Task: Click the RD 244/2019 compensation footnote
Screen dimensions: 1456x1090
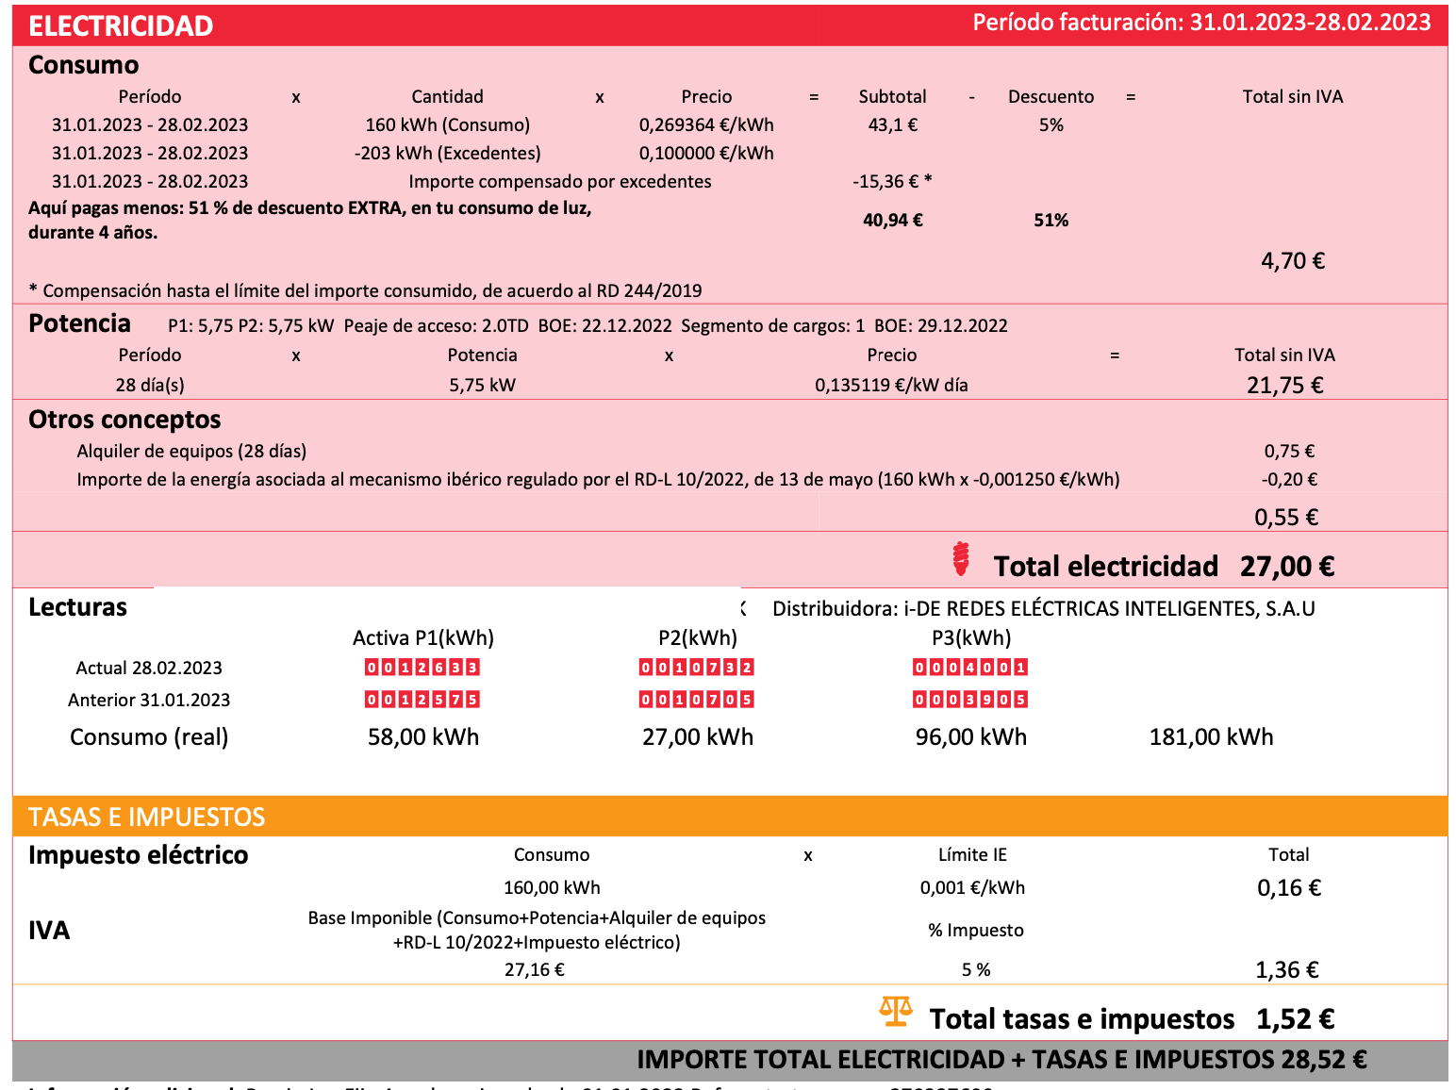Action: tap(365, 290)
